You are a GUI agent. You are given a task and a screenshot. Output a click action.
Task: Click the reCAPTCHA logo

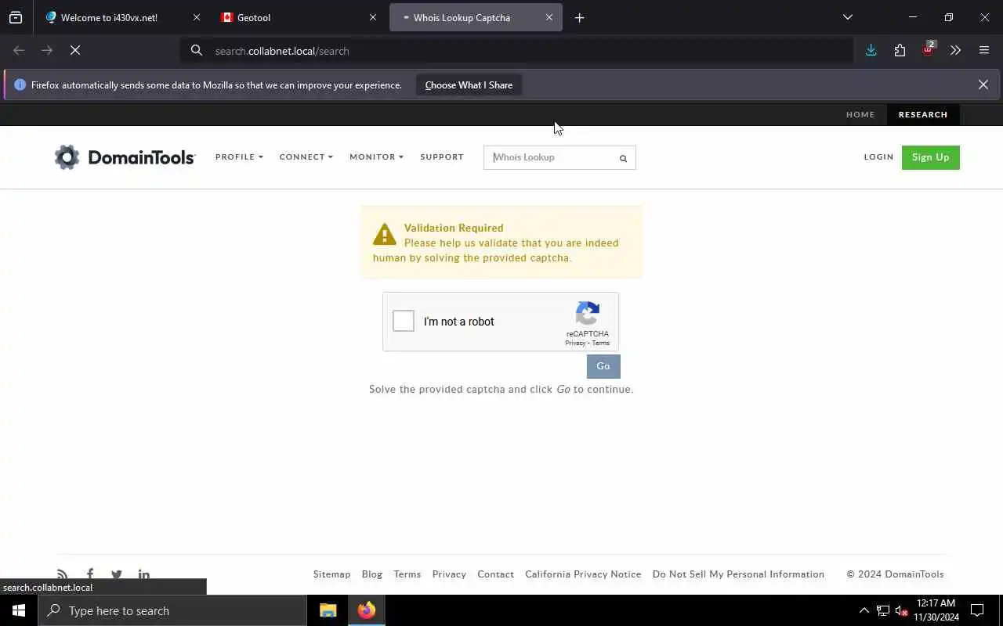point(587,314)
